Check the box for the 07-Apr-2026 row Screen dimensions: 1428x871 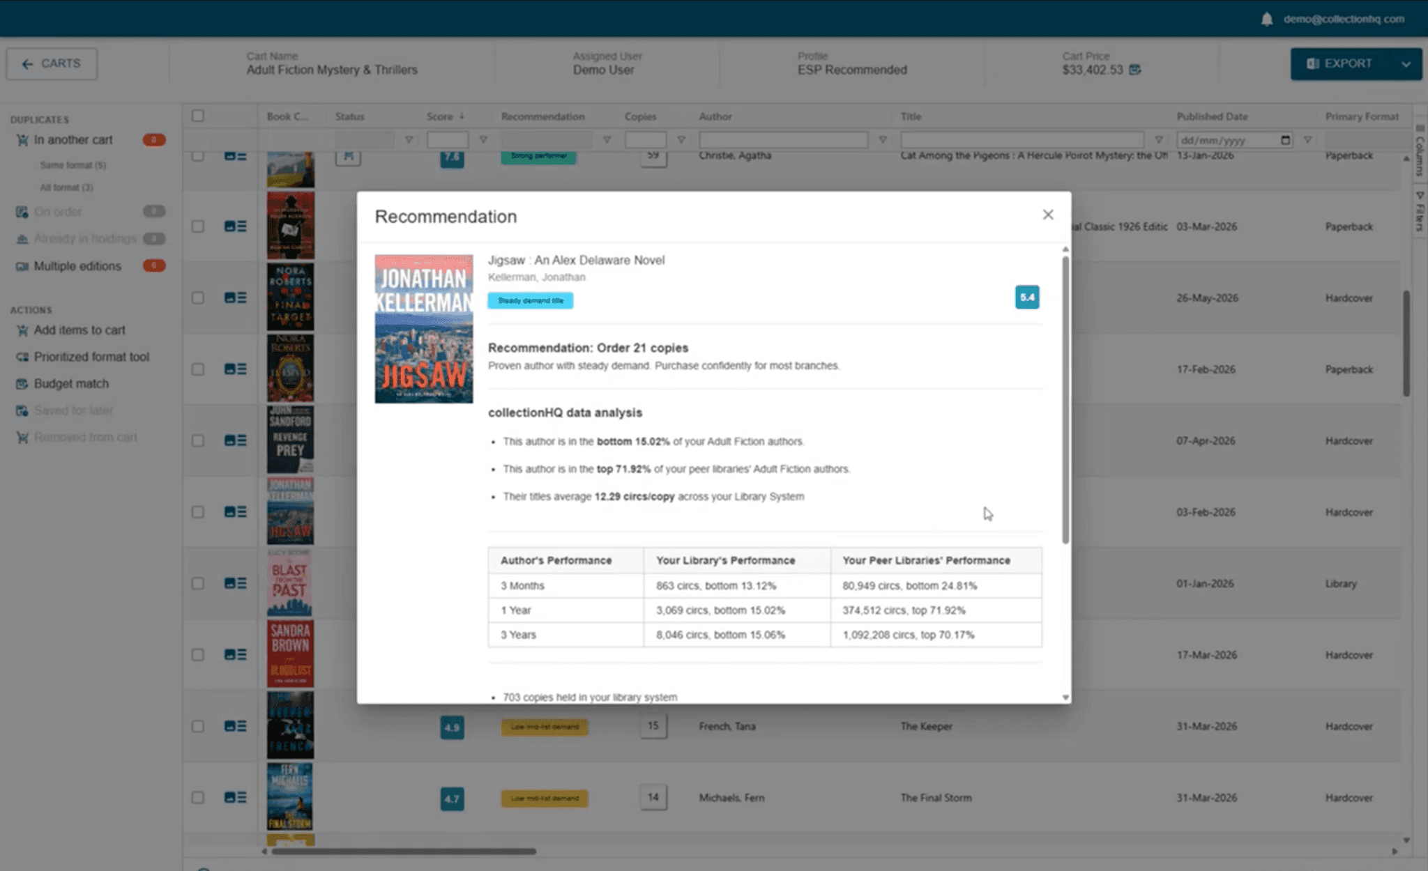pyautogui.click(x=198, y=440)
